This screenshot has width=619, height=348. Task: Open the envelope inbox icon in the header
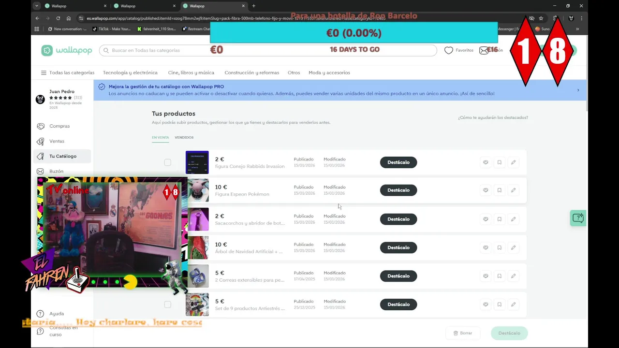tap(484, 50)
